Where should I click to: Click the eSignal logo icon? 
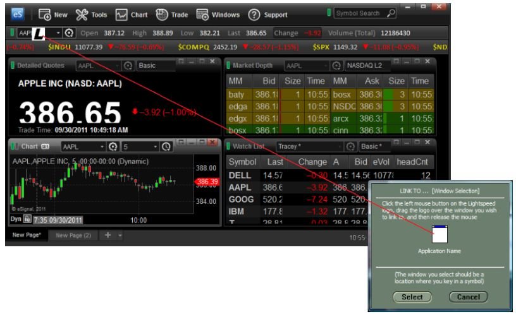(18, 14)
